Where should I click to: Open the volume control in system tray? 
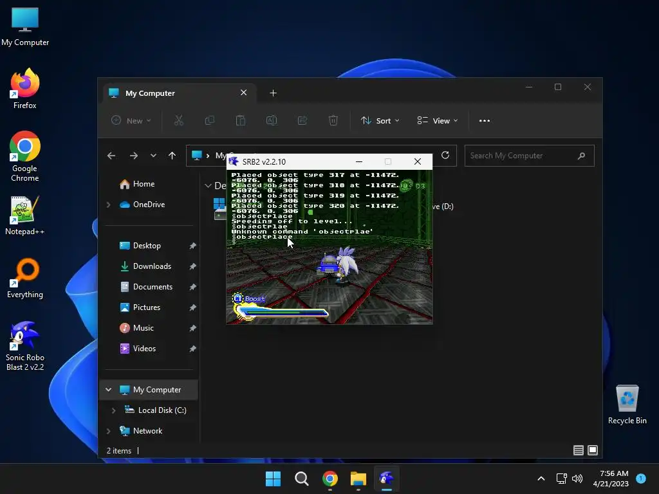[577, 479]
